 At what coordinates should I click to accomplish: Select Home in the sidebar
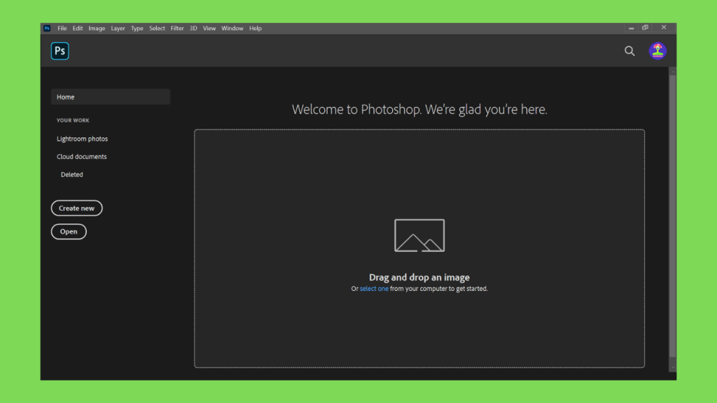pyautogui.click(x=110, y=97)
